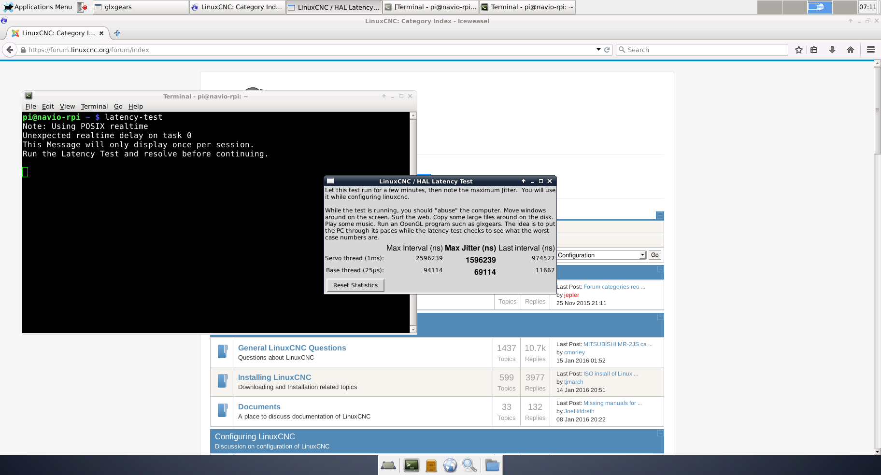Click the Terminal scrollbar down arrow
Viewport: 881px width, 475px height.
(413, 330)
